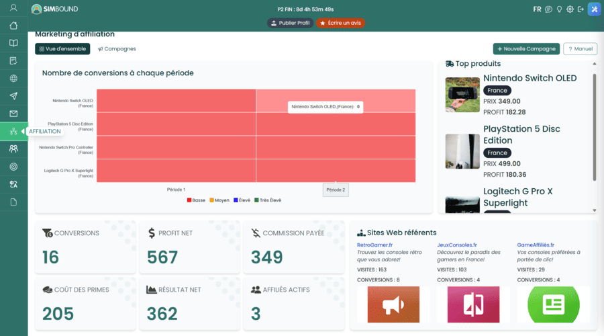604x336 pixels.
Task: Click RetroGamer megaphone site image
Action: tap(393, 304)
